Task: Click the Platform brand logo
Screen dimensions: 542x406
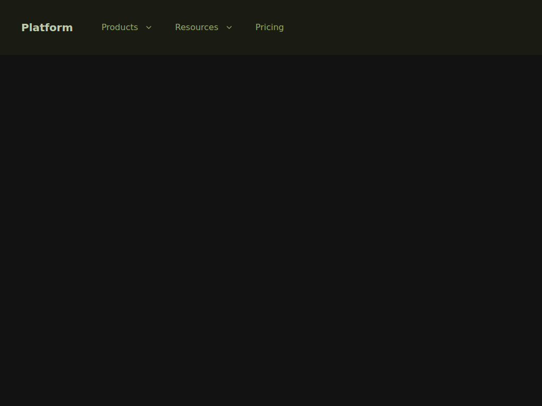Action: click(x=47, y=27)
